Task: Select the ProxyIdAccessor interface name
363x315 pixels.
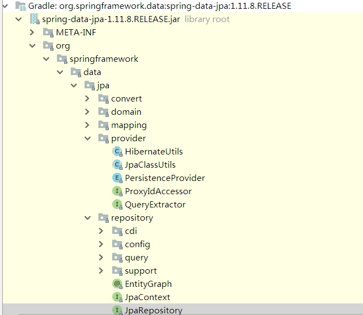Action: pyautogui.click(x=159, y=191)
